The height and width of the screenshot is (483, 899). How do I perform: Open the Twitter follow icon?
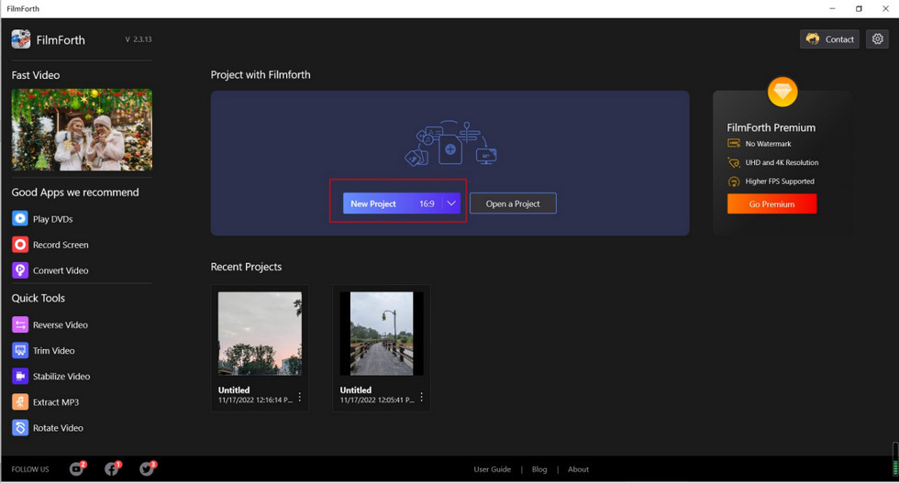point(147,468)
